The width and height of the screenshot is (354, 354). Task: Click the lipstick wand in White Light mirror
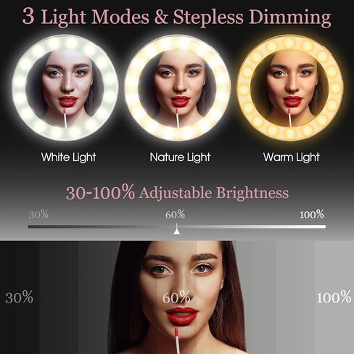click(65, 118)
